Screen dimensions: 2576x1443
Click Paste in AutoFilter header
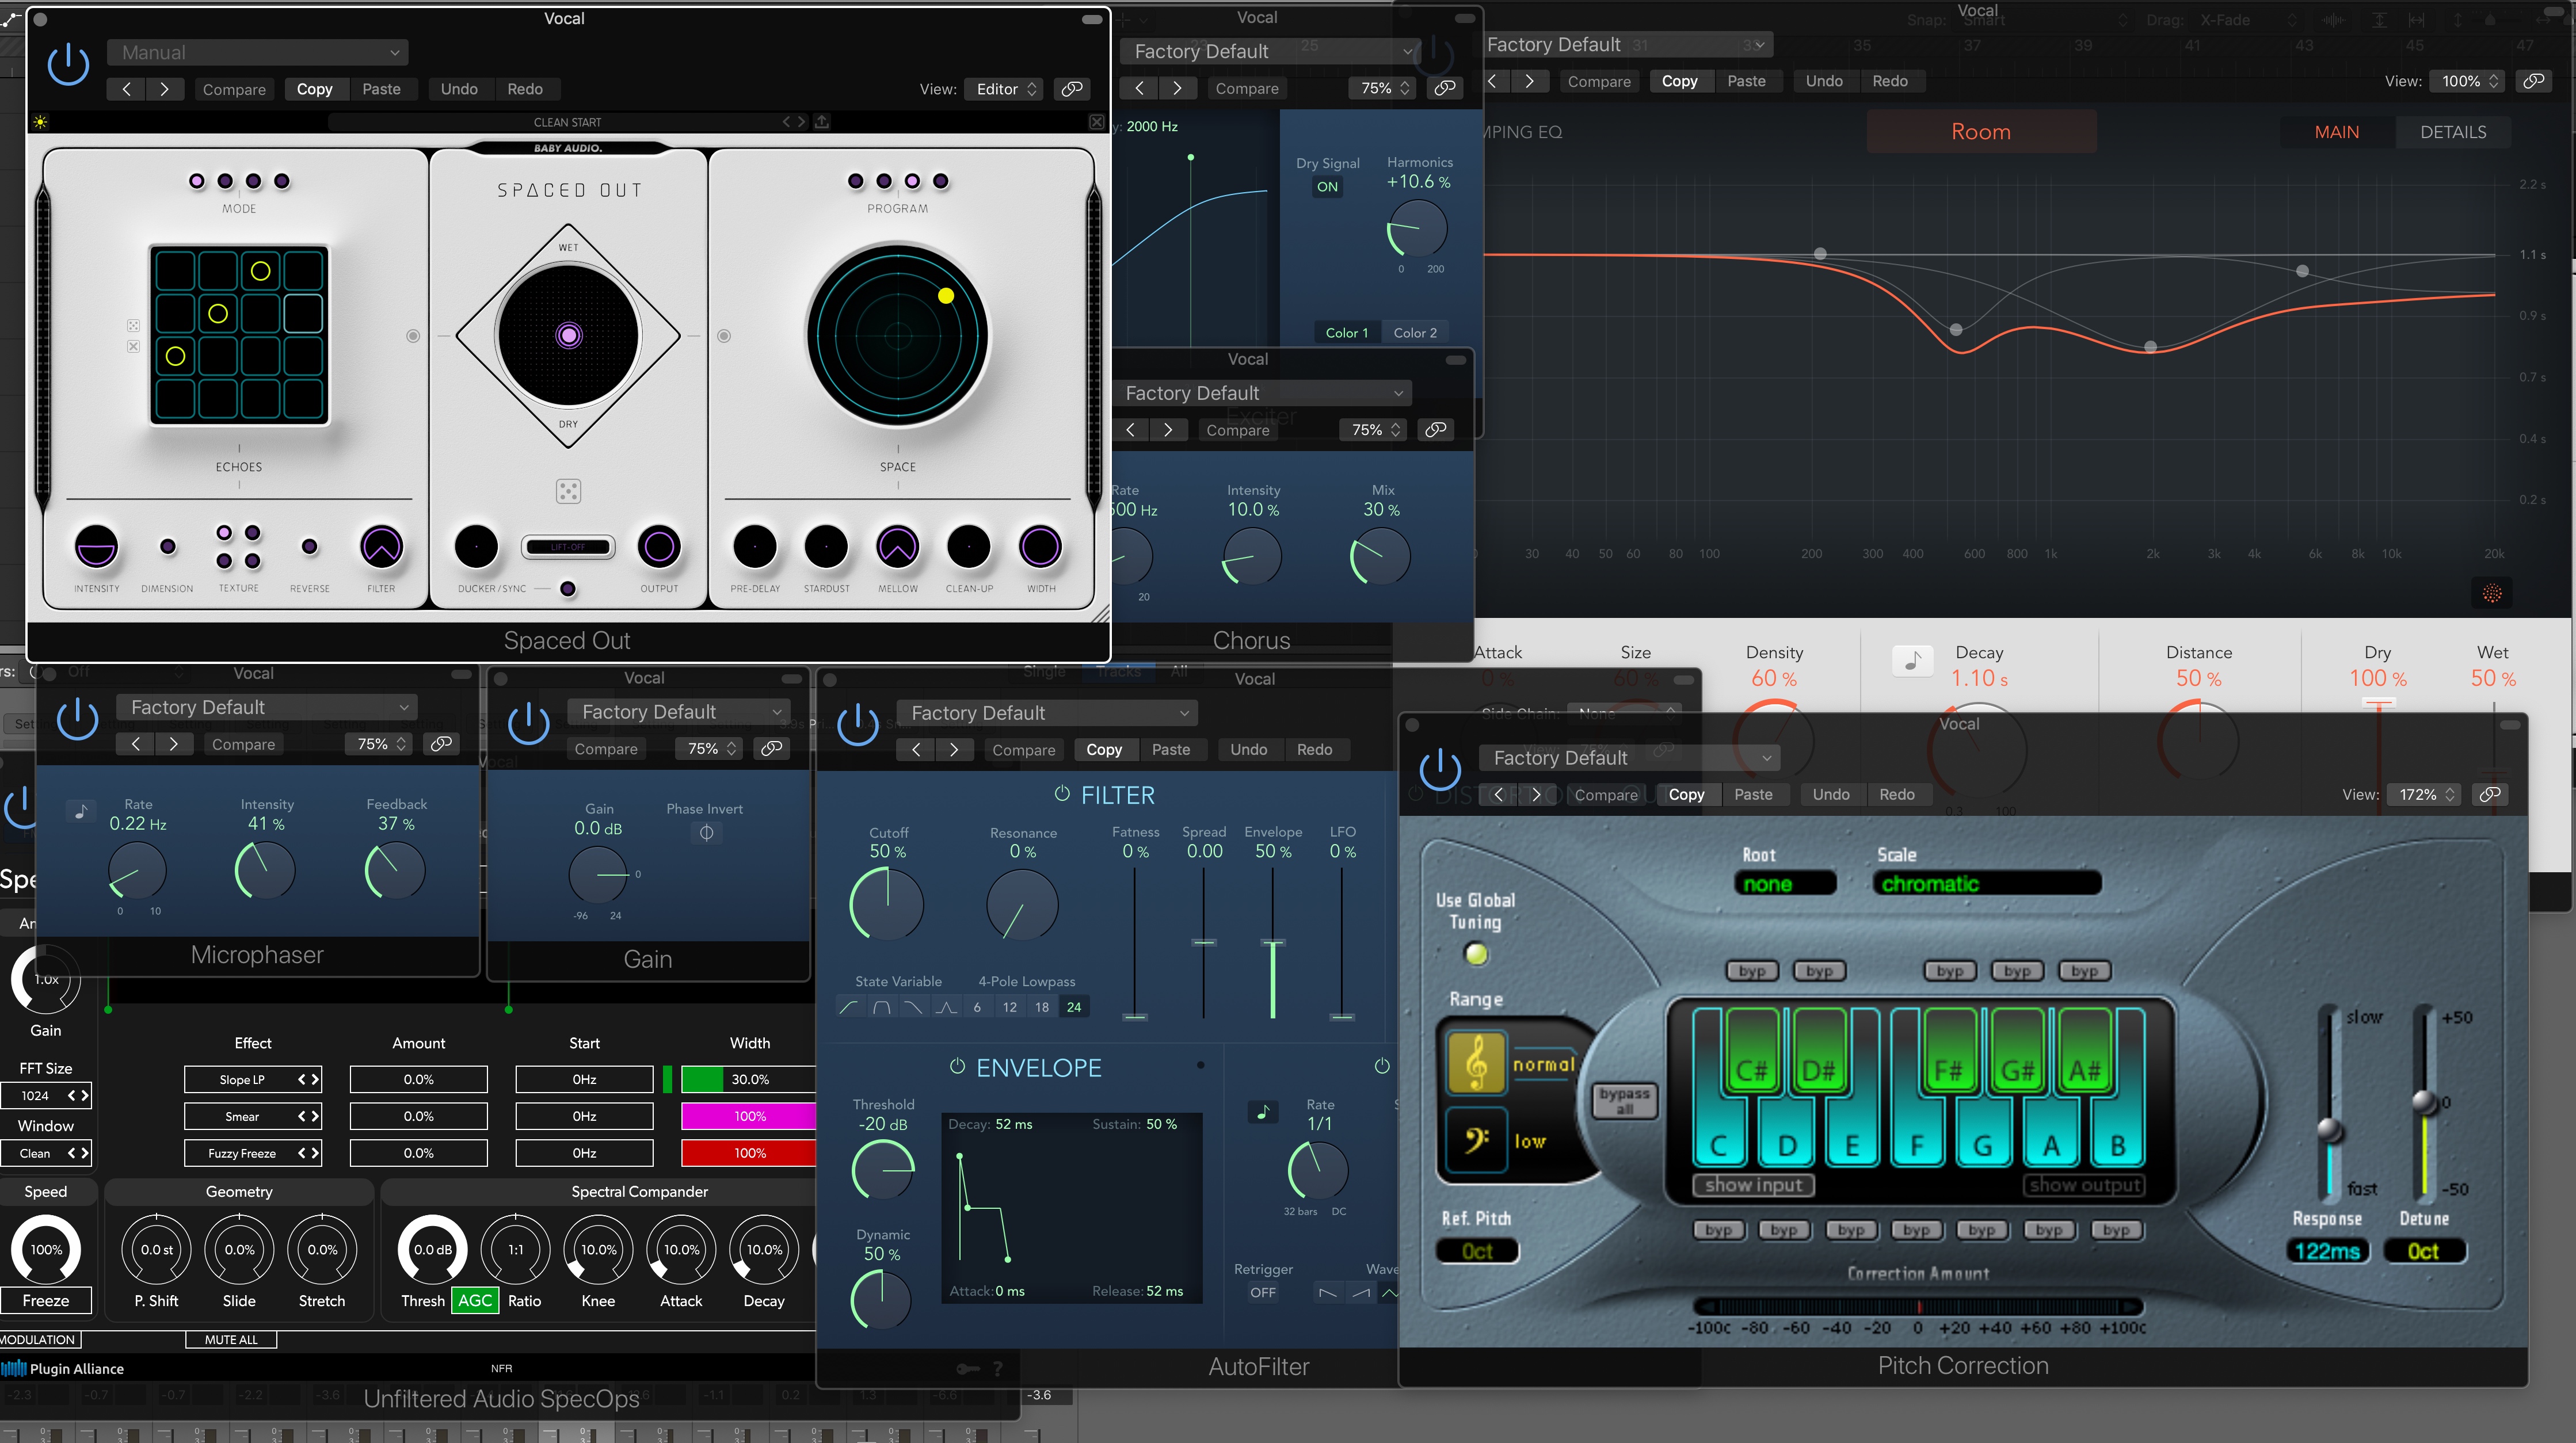(x=1171, y=750)
